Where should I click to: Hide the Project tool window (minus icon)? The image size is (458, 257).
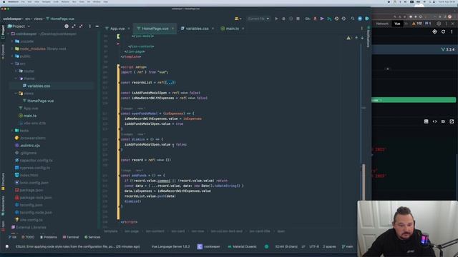coord(97,26)
